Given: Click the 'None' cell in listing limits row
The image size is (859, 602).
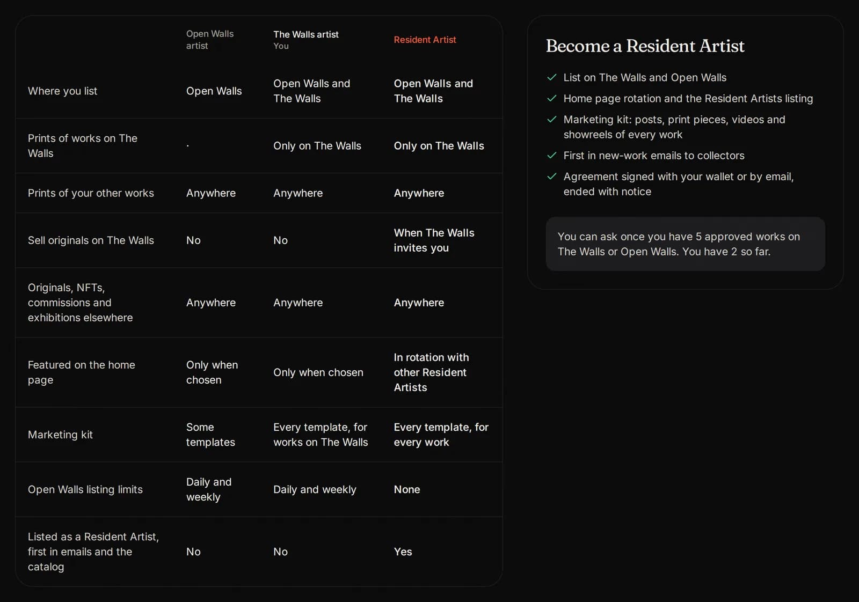Looking at the screenshot, I should (407, 489).
